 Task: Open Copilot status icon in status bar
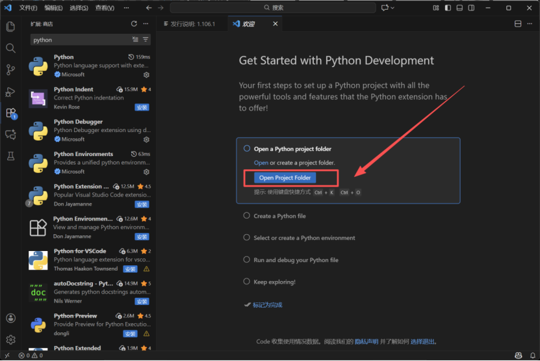519,355
